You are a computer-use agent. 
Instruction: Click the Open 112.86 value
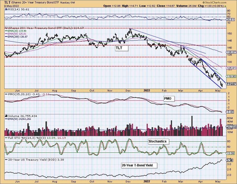pyautogui.click(x=112, y=6)
